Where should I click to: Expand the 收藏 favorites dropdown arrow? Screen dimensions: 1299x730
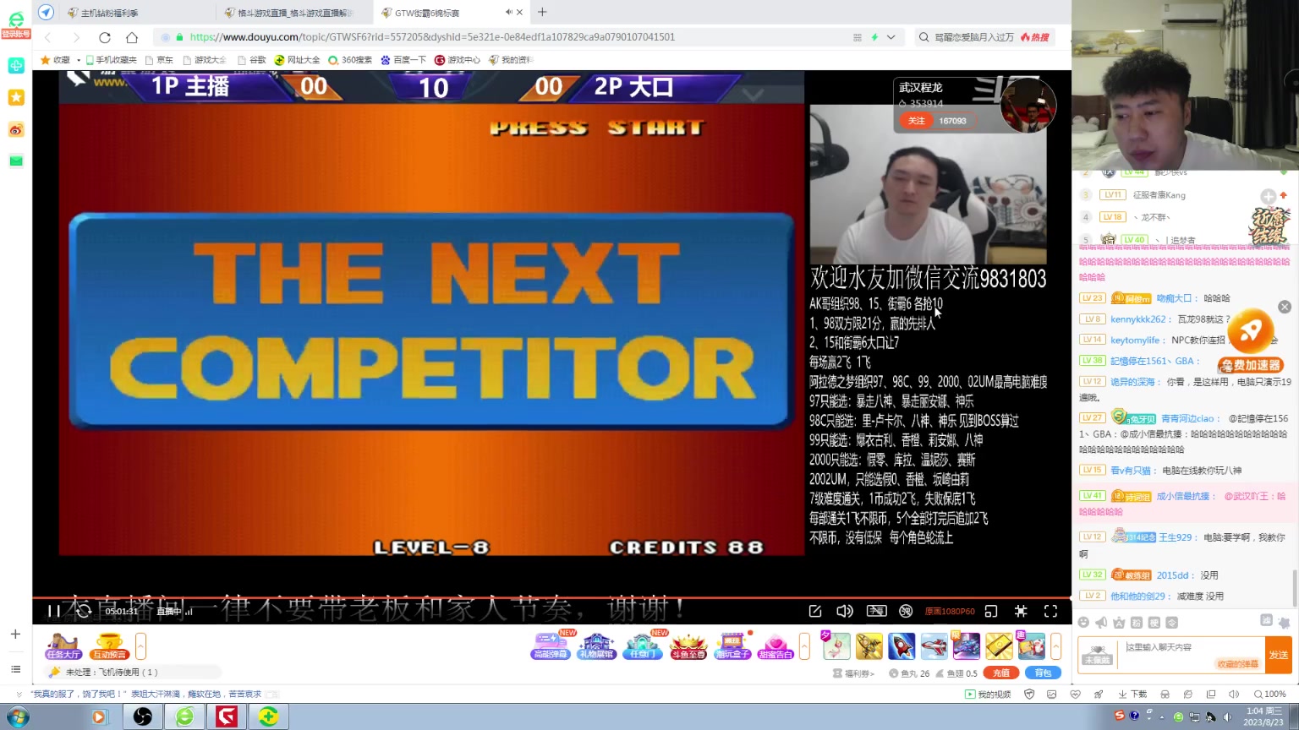tap(78, 60)
